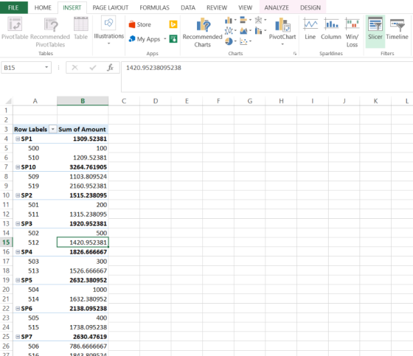
Task: Click the Cancel X in the formula bar
Action: pyautogui.click(x=74, y=68)
